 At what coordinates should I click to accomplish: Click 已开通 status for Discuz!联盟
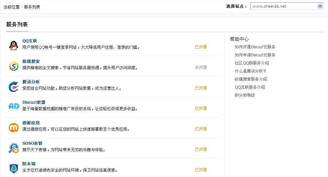pos(201,108)
